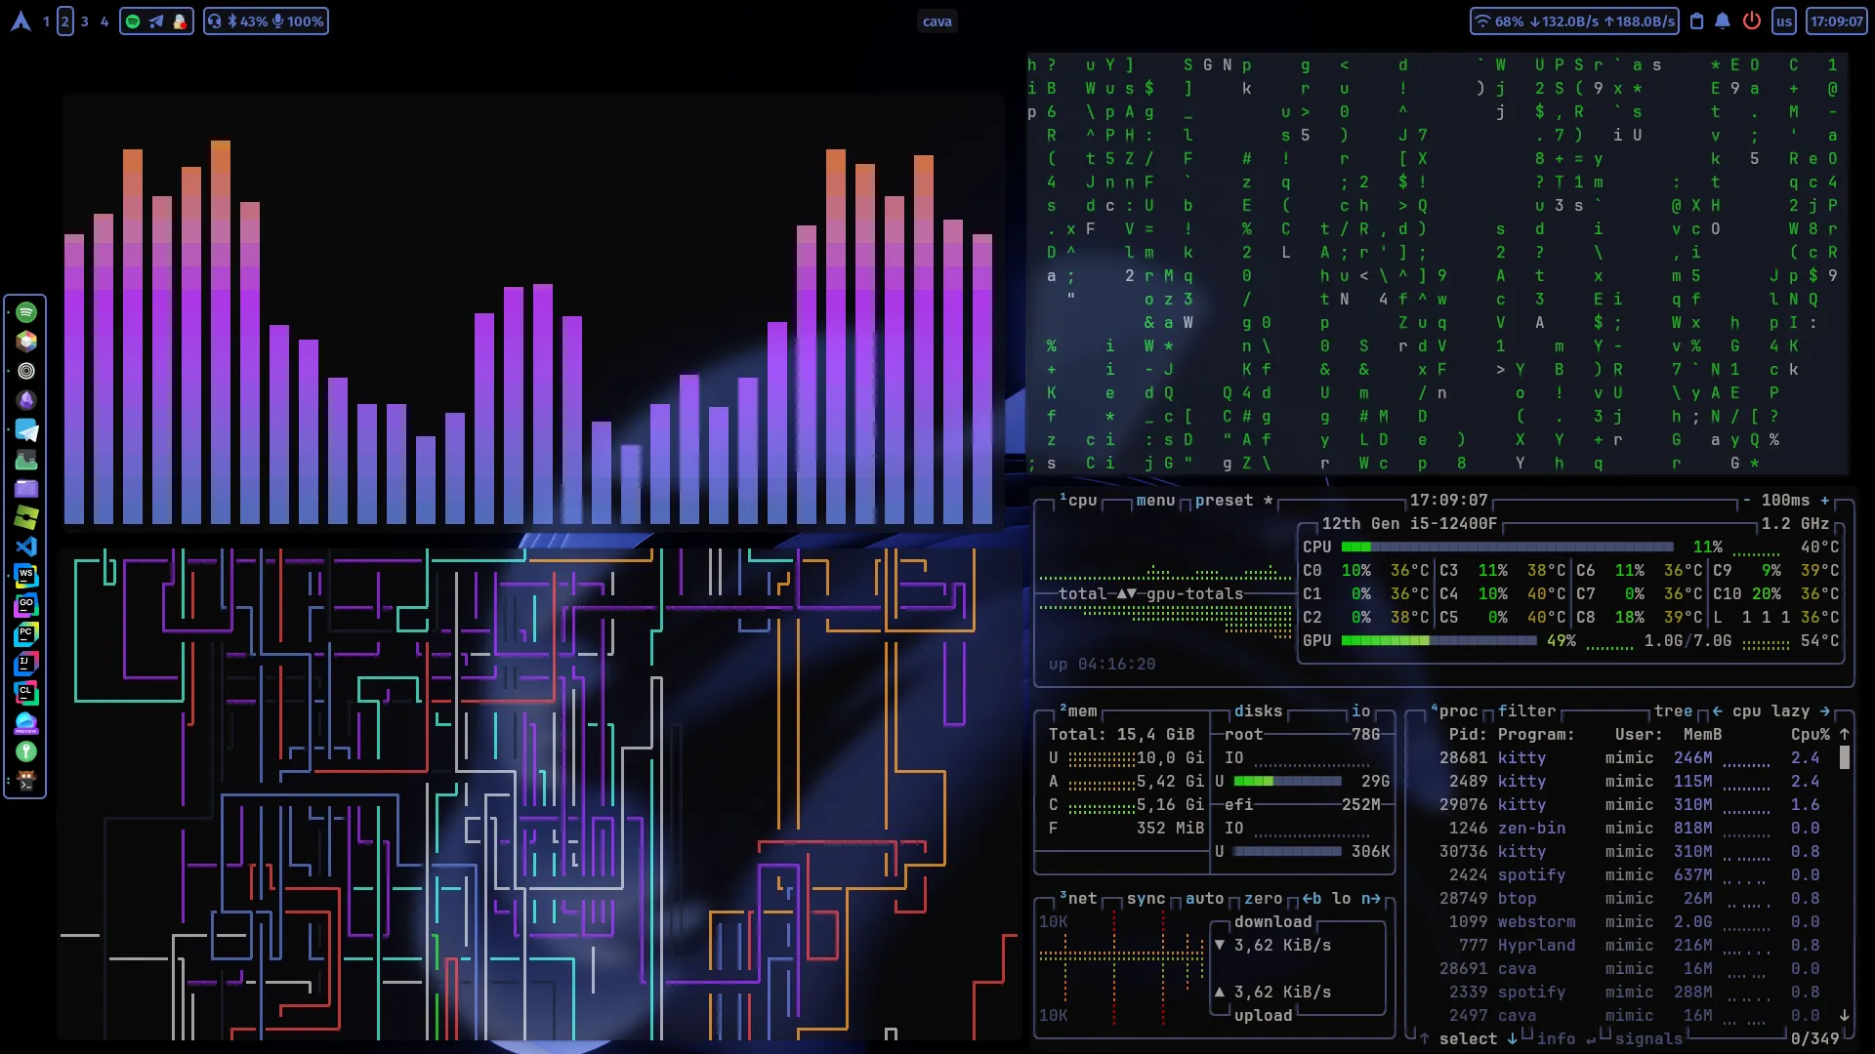This screenshot has width=1875, height=1054.
Task: Open the kitty terminal icon in dock
Action: 26,781
